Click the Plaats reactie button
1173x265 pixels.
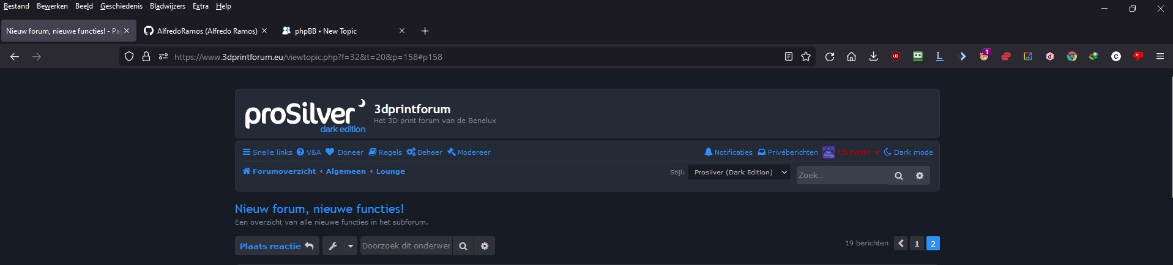(x=277, y=246)
